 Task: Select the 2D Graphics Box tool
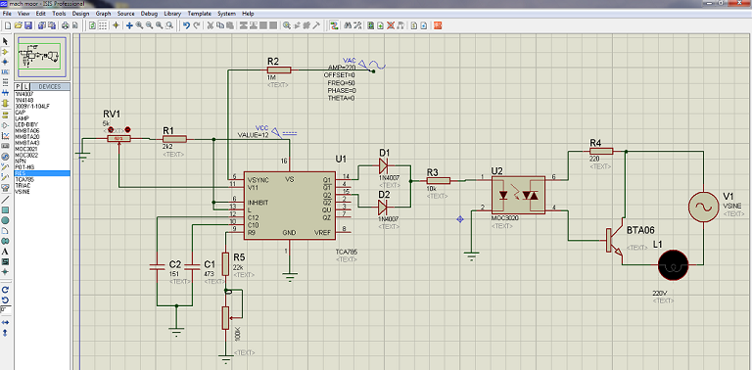point(5,209)
